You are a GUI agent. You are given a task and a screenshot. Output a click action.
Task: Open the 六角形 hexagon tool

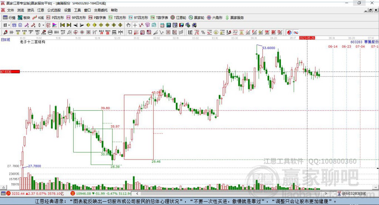[215, 18]
